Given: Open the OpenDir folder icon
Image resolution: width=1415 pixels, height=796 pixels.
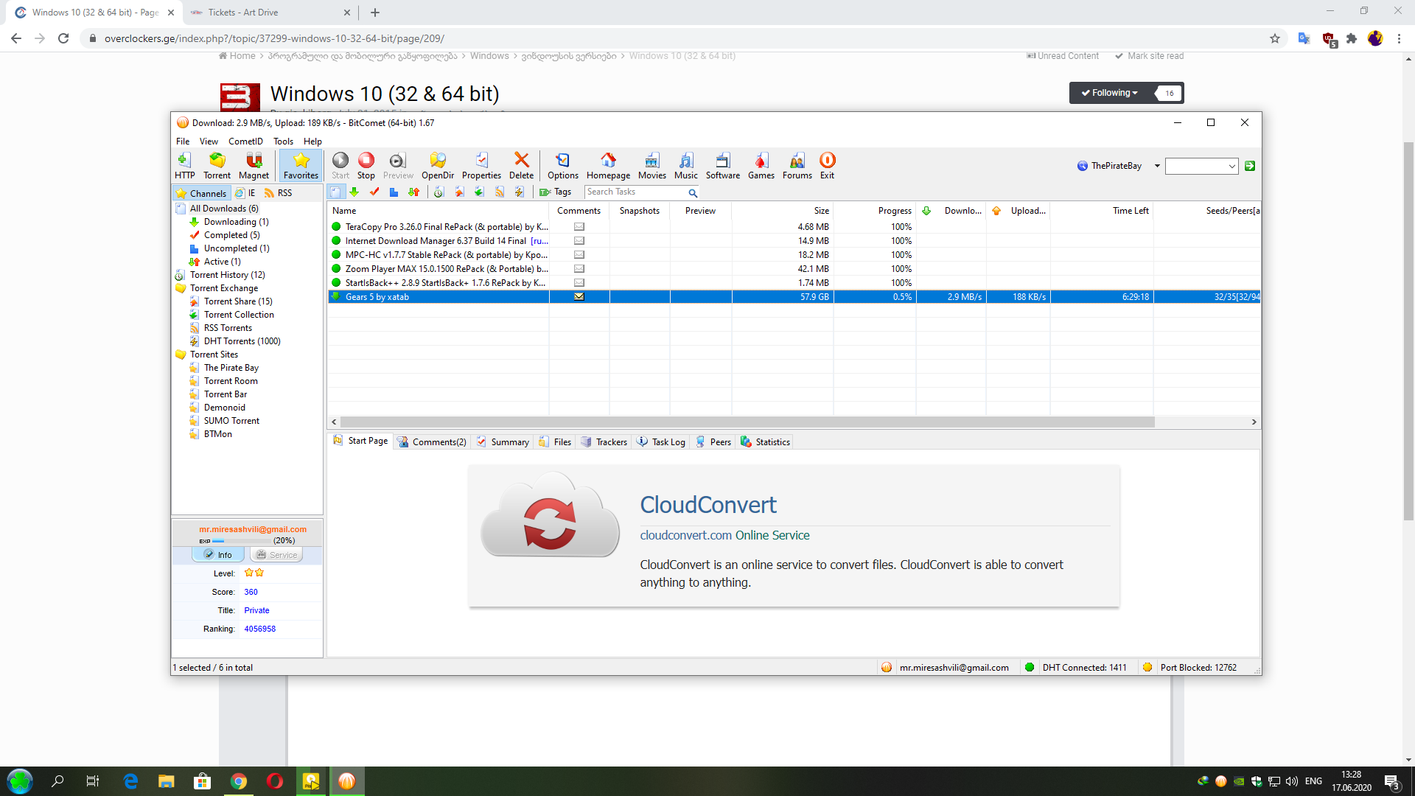Looking at the screenshot, I should point(437,165).
